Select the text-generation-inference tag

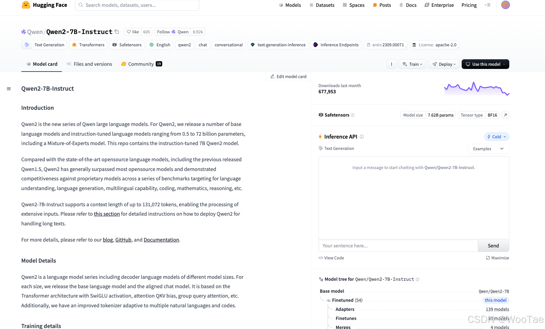click(x=278, y=45)
